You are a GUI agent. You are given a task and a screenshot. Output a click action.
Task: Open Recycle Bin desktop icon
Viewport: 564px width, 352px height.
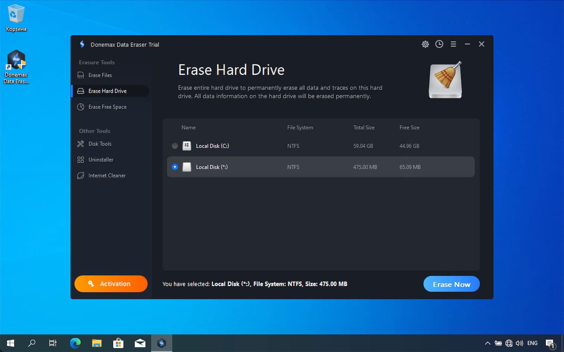pyautogui.click(x=16, y=18)
